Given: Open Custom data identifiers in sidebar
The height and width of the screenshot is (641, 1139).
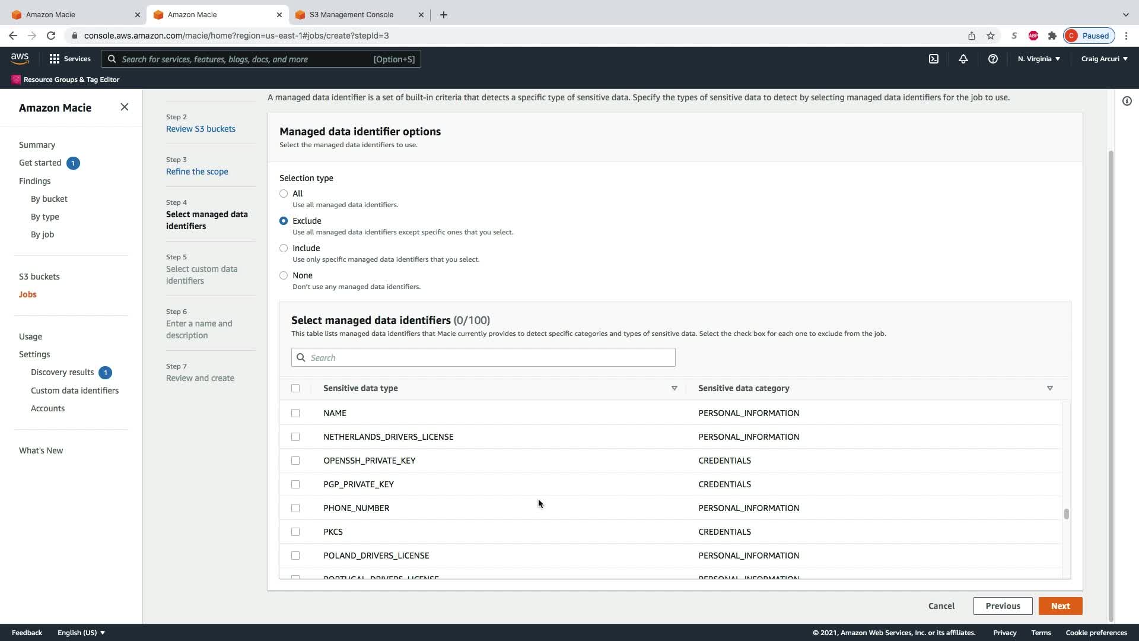Looking at the screenshot, I should tap(75, 391).
